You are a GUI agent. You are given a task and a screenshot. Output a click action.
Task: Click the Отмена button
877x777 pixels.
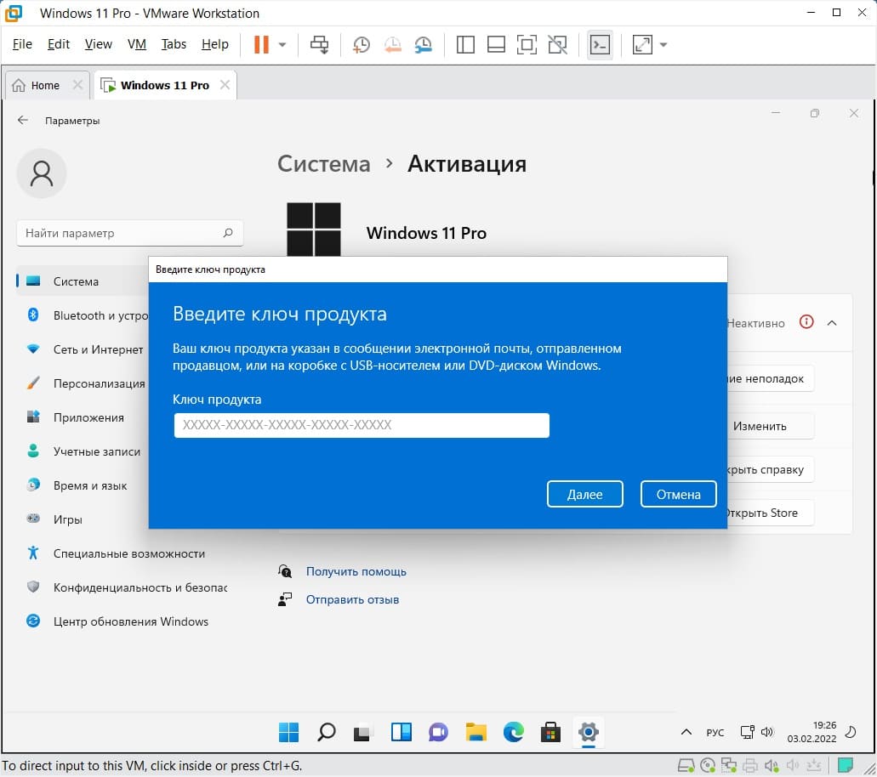click(678, 494)
